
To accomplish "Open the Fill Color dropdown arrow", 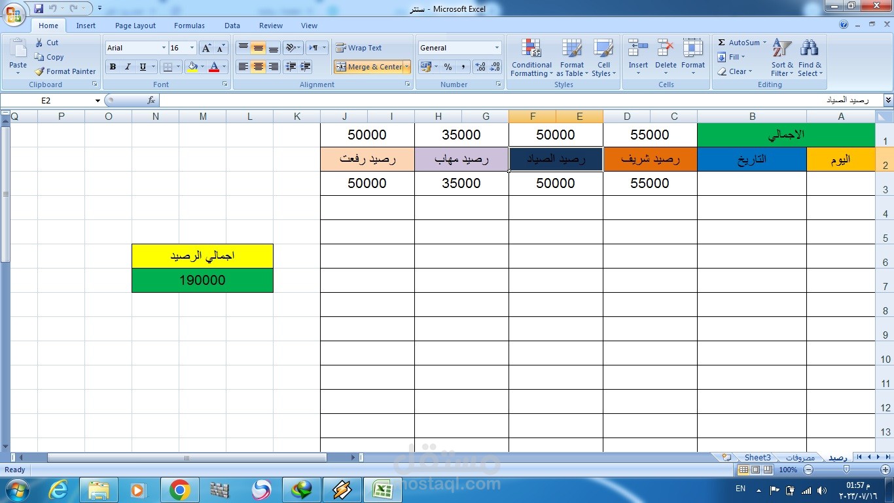I will 202,67.
